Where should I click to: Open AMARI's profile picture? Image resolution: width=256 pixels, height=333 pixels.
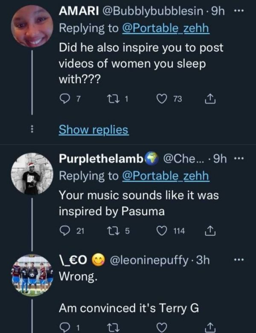point(32,25)
